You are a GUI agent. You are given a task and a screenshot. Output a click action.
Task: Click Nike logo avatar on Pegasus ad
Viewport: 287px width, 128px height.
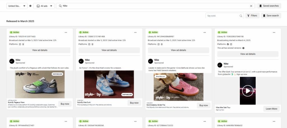tap(12, 61)
